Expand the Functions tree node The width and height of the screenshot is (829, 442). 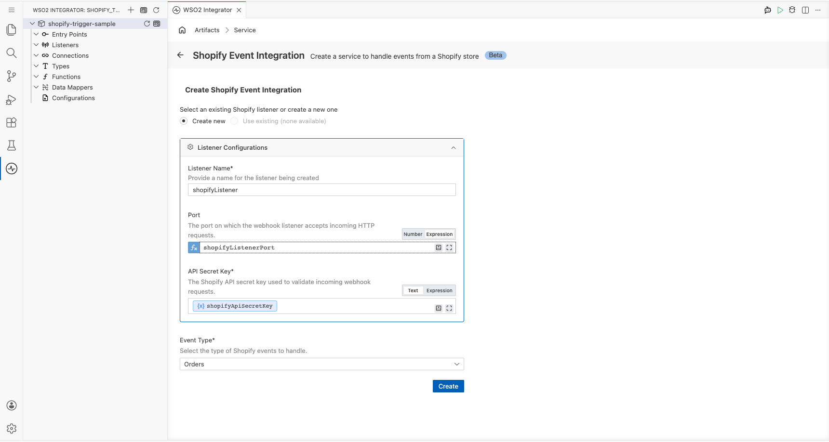point(36,77)
